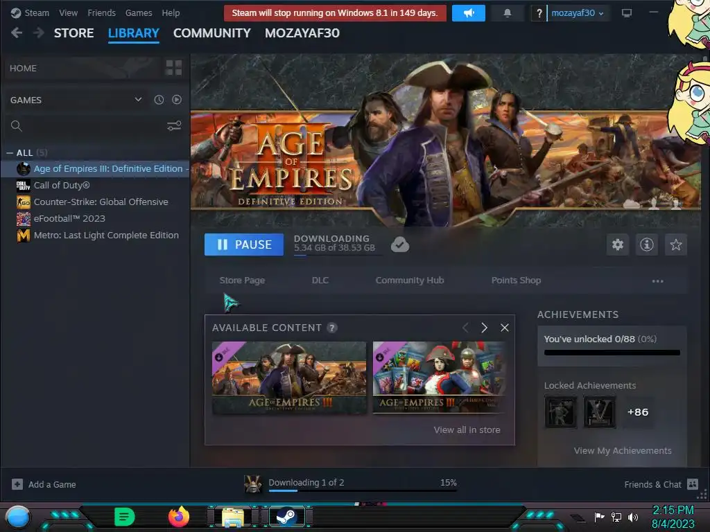The image size is (710, 532).
Task: Add game to favorites star
Action: (x=676, y=245)
